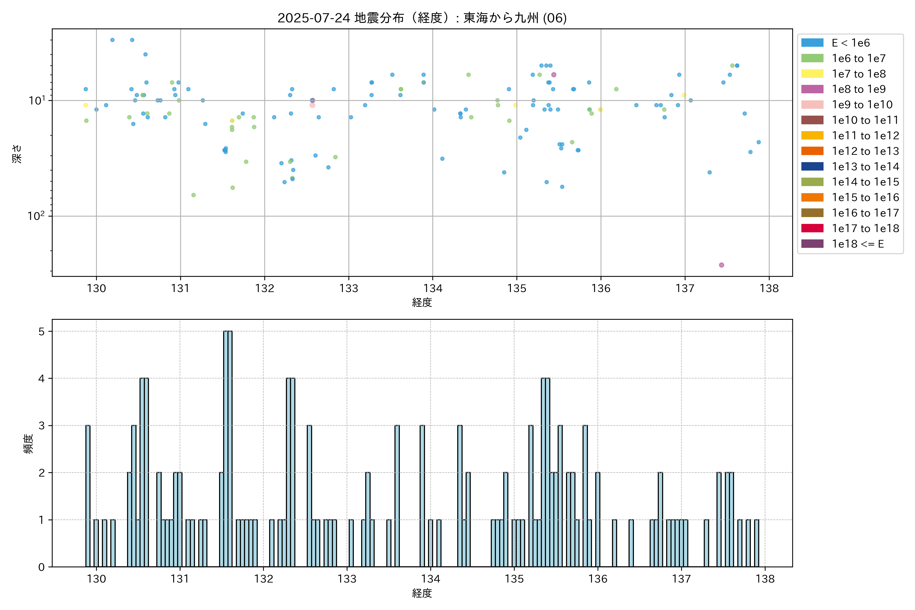This screenshot has height=610, width=915.
Task: Click the '10²' depth axis tick label
Action: pyautogui.click(x=36, y=216)
